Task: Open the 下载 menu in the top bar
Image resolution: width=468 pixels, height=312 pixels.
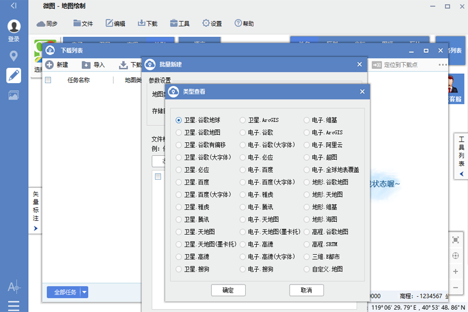Action: click(x=147, y=23)
